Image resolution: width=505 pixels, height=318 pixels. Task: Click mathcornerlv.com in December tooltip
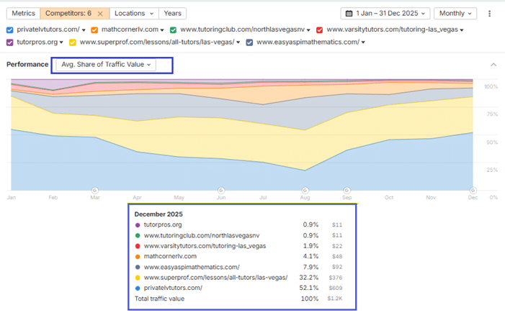pos(170,256)
